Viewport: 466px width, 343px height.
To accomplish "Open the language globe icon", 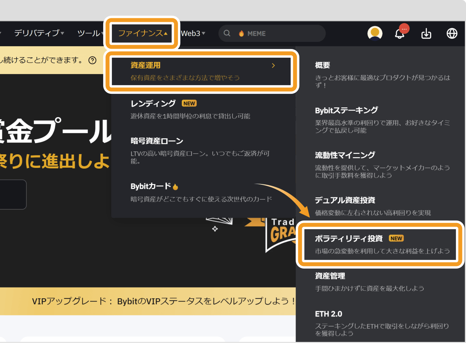I will click(452, 33).
